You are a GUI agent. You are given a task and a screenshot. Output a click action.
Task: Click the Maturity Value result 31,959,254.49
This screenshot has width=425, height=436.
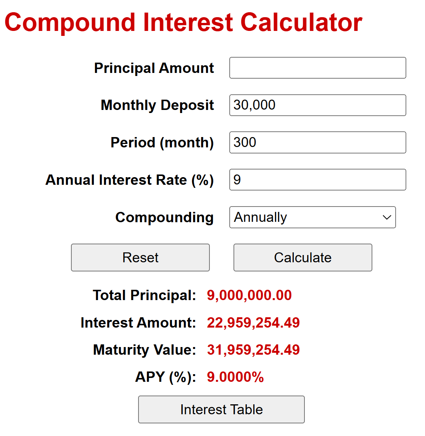(x=253, y=350)
